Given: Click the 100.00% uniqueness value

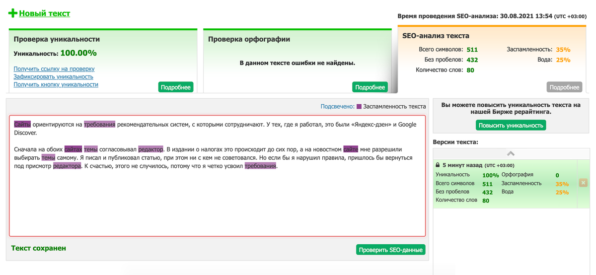Looking at the screenshot, I should tap(78, 53).
